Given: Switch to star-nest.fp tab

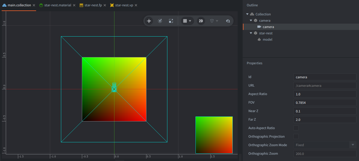Looking at the screenshot, I should click(x=93, y=5).
